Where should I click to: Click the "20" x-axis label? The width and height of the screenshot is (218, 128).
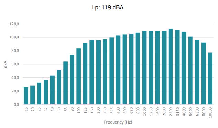coord(33,109)
